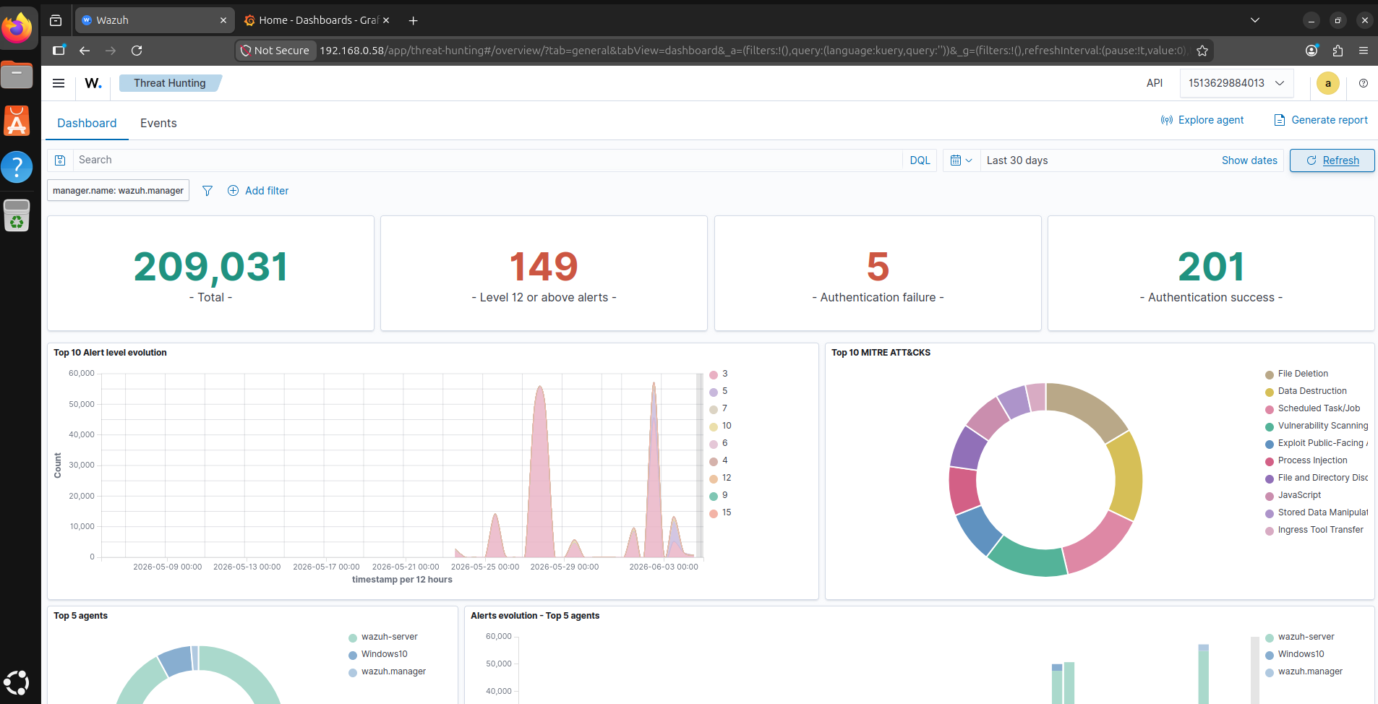Open the Help app in the dock
Image resolution: width=1378 pixels, height=704 pixels.
point(17,167)
